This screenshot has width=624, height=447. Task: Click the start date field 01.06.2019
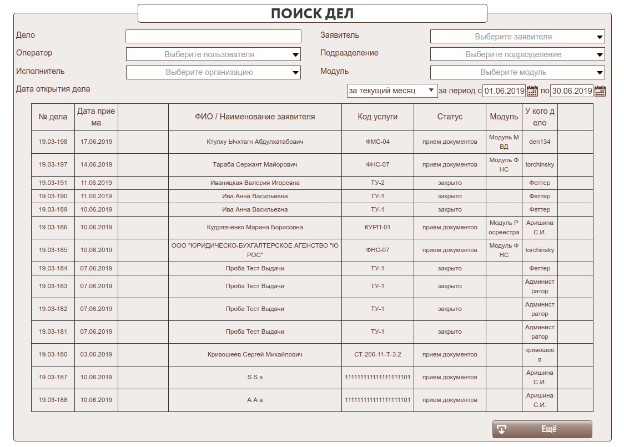click(504, 91)
